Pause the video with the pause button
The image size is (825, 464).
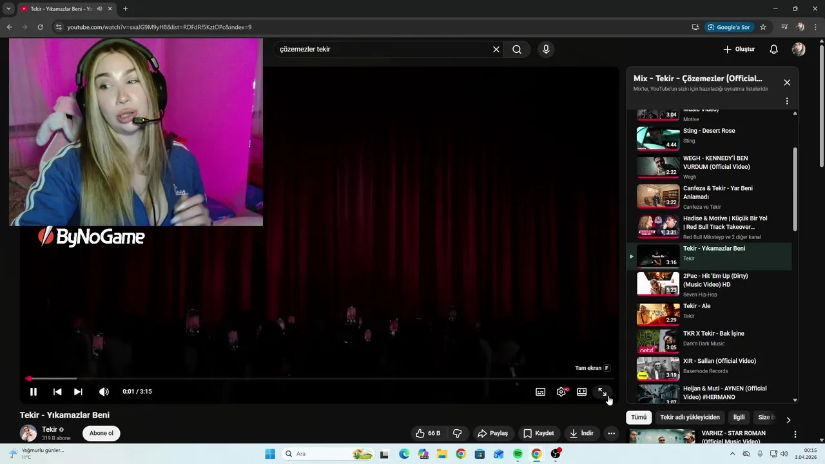pyautogui.click(x=34, y=392)
